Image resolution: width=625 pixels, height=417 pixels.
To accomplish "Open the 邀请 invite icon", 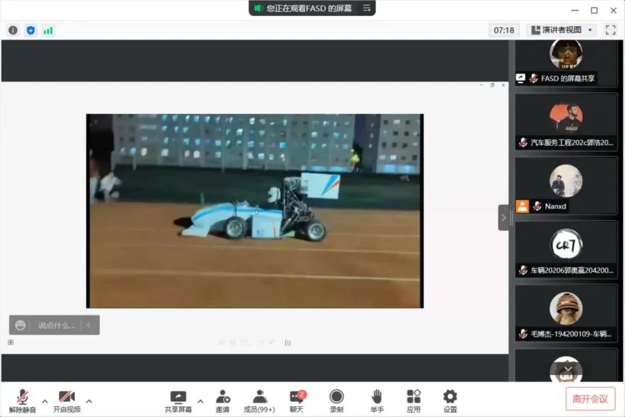I will point(223,401).
